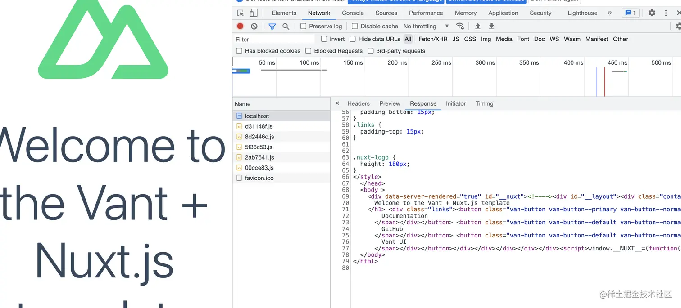681x308 pixels.
Task: Enable Disable cache checkbox
Action: [x=355, y=26]
